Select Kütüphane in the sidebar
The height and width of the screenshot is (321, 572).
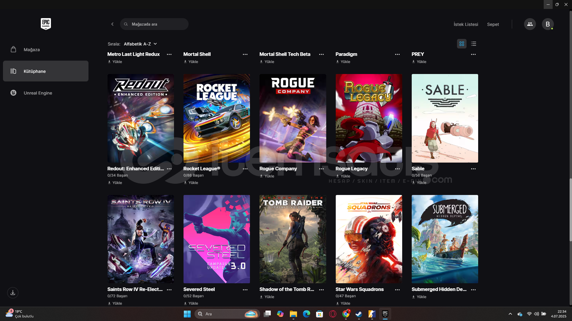[x=46, y=71]
